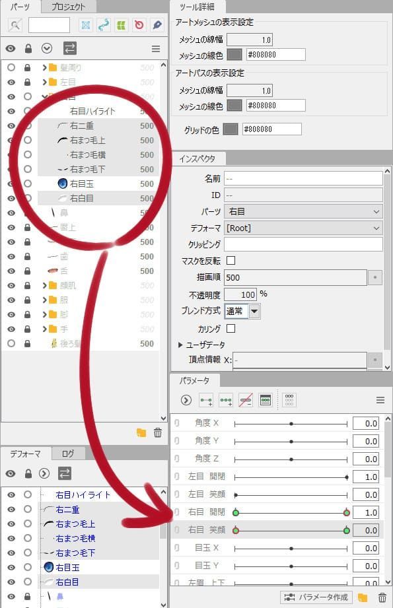Open the ブレンド方式 dropdown arrow
This screenshot has width=393, height=608.
pos(254,311)
